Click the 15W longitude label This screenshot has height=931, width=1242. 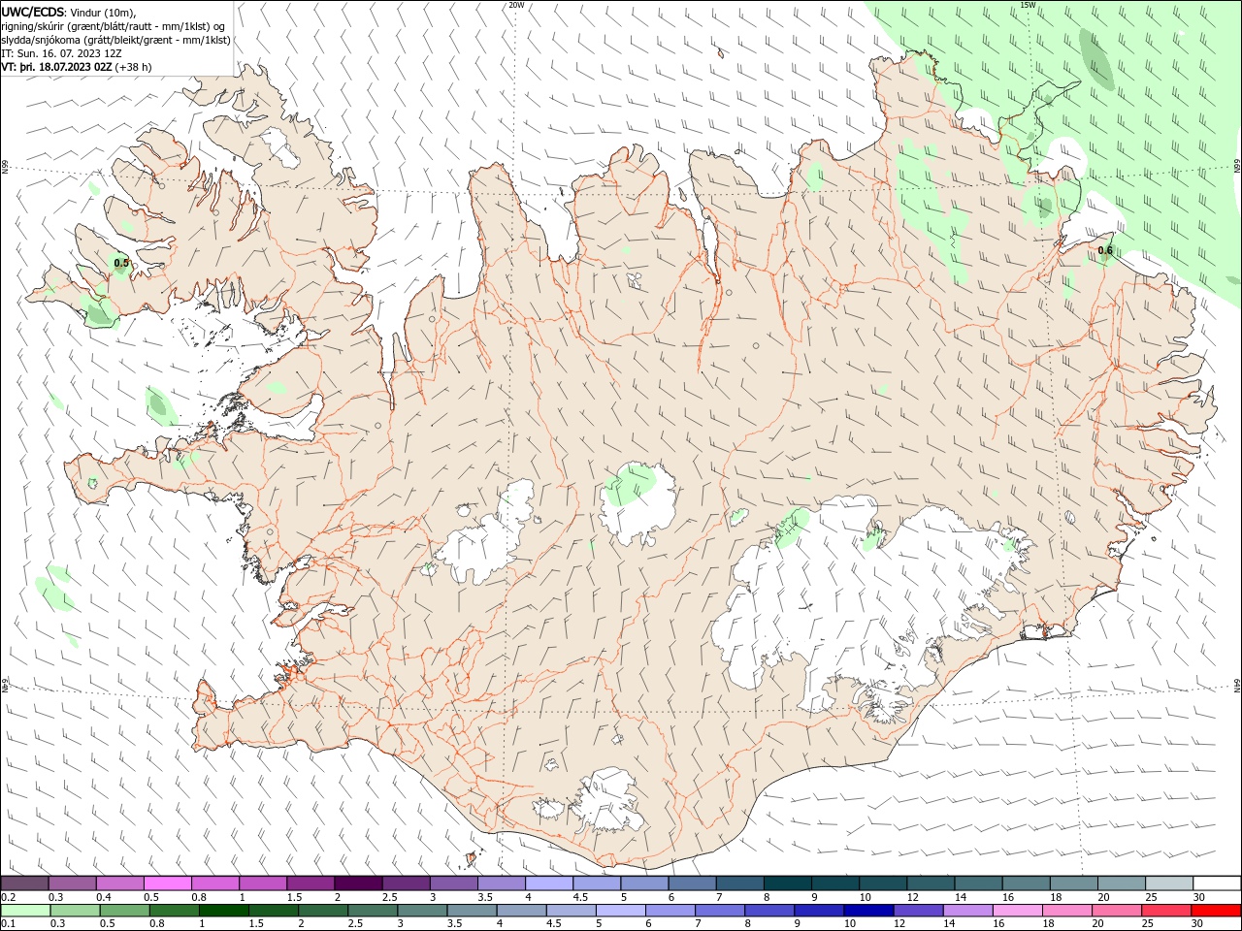pyautogui.click(x=1029, y=5)
